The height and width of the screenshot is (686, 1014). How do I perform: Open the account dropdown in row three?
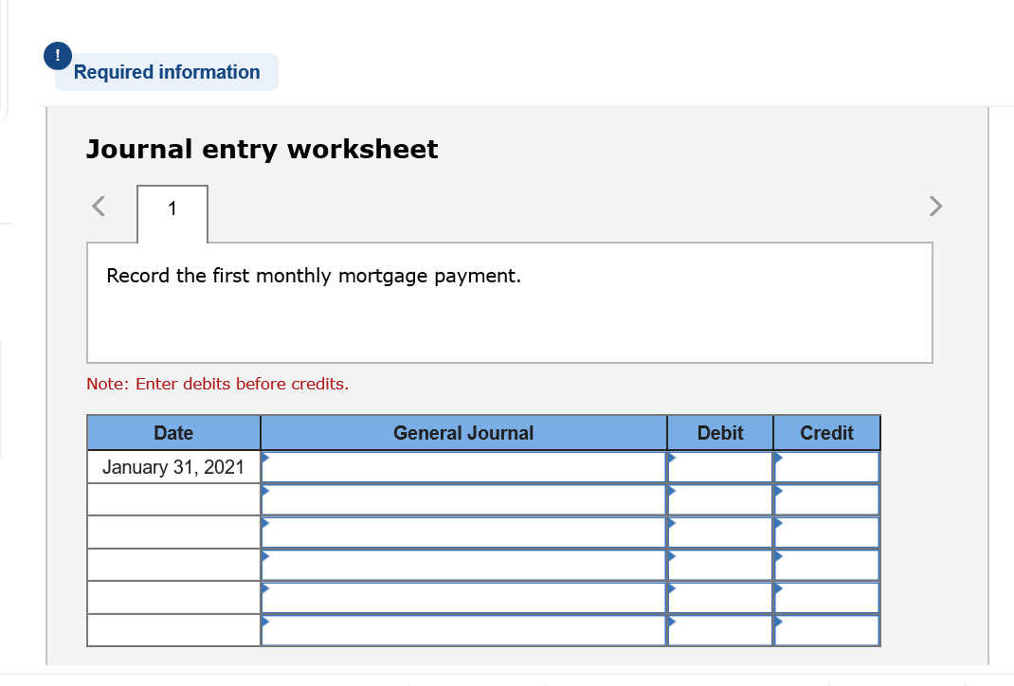click(462, 532)
